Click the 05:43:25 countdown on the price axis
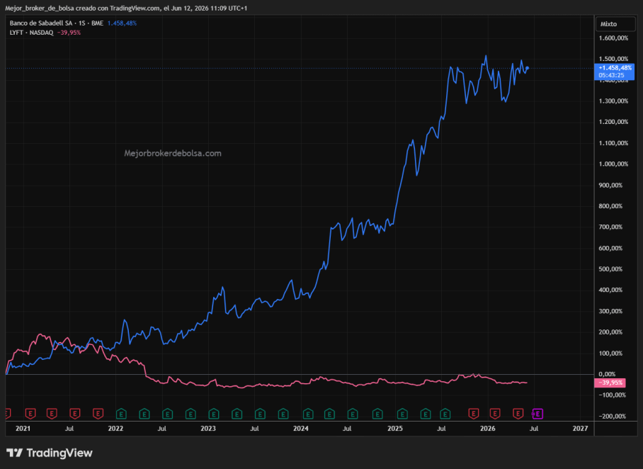The width and height of the screenshot is (643, 469). (611, 76)
